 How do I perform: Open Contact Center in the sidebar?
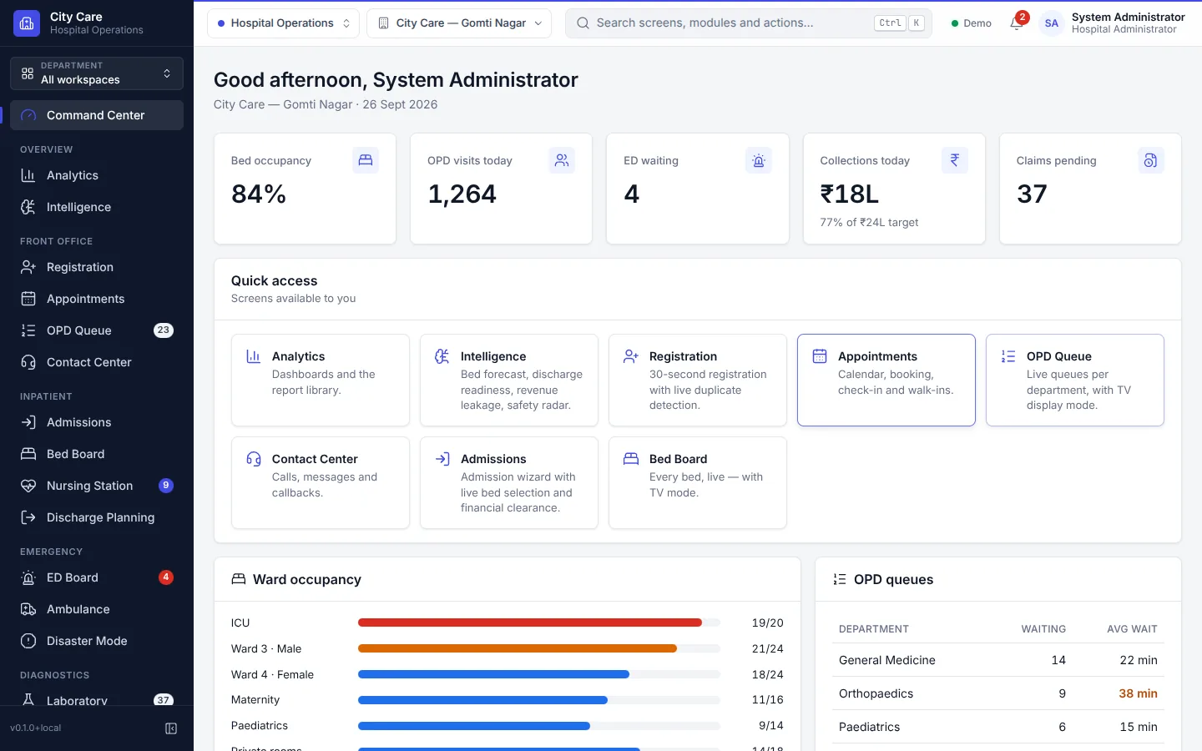pos(97,362)
